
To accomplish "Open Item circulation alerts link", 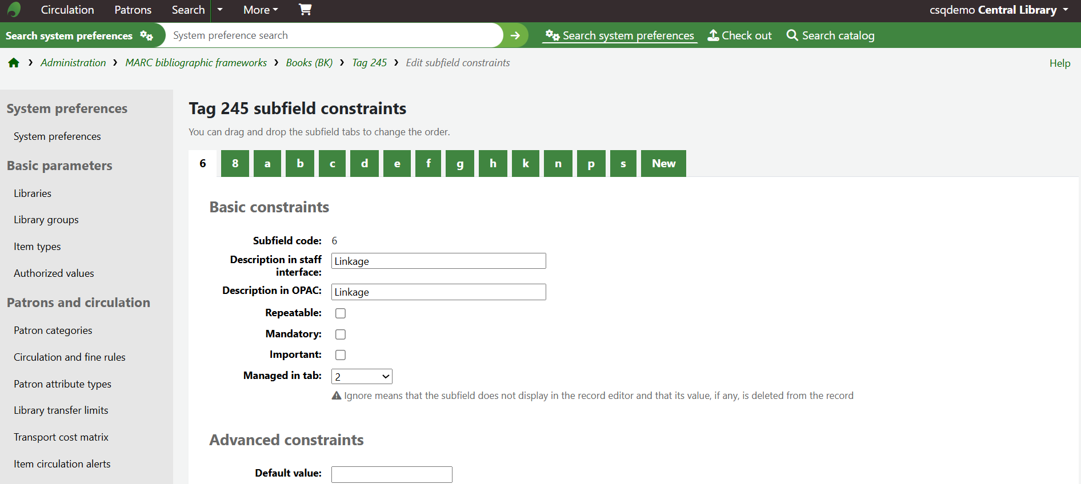I will (x=62, y=464).
